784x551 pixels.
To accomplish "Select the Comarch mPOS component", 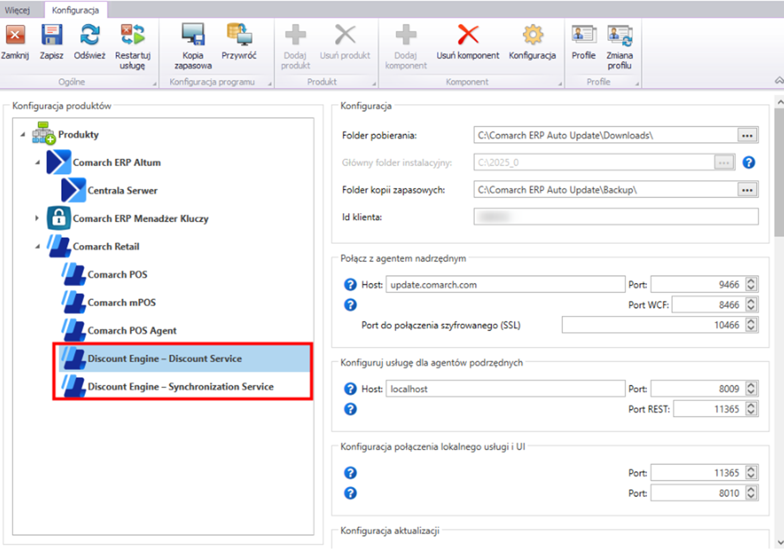I will click(121, 303).
